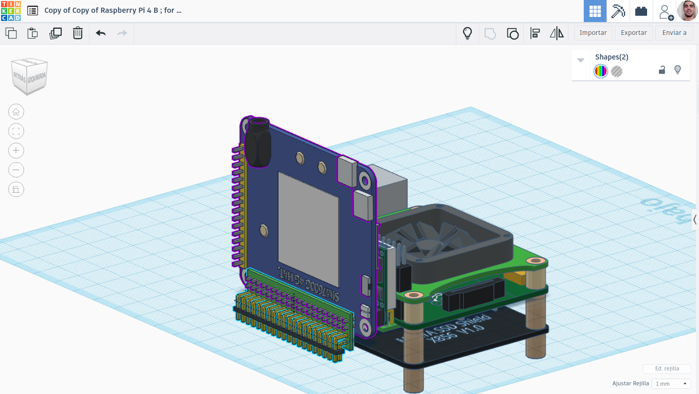The width and height of the screenshot is (699, 394).
Task: Zoom in with the plus button
Action: [x=16, y=151]
